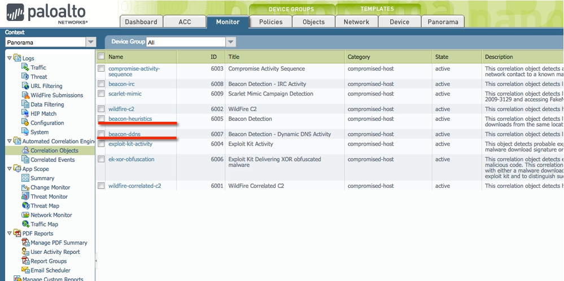This screenshot has height=281, width=564.
Task: Toggle the select-all checkbox in table header
Action: click(101, 56)
